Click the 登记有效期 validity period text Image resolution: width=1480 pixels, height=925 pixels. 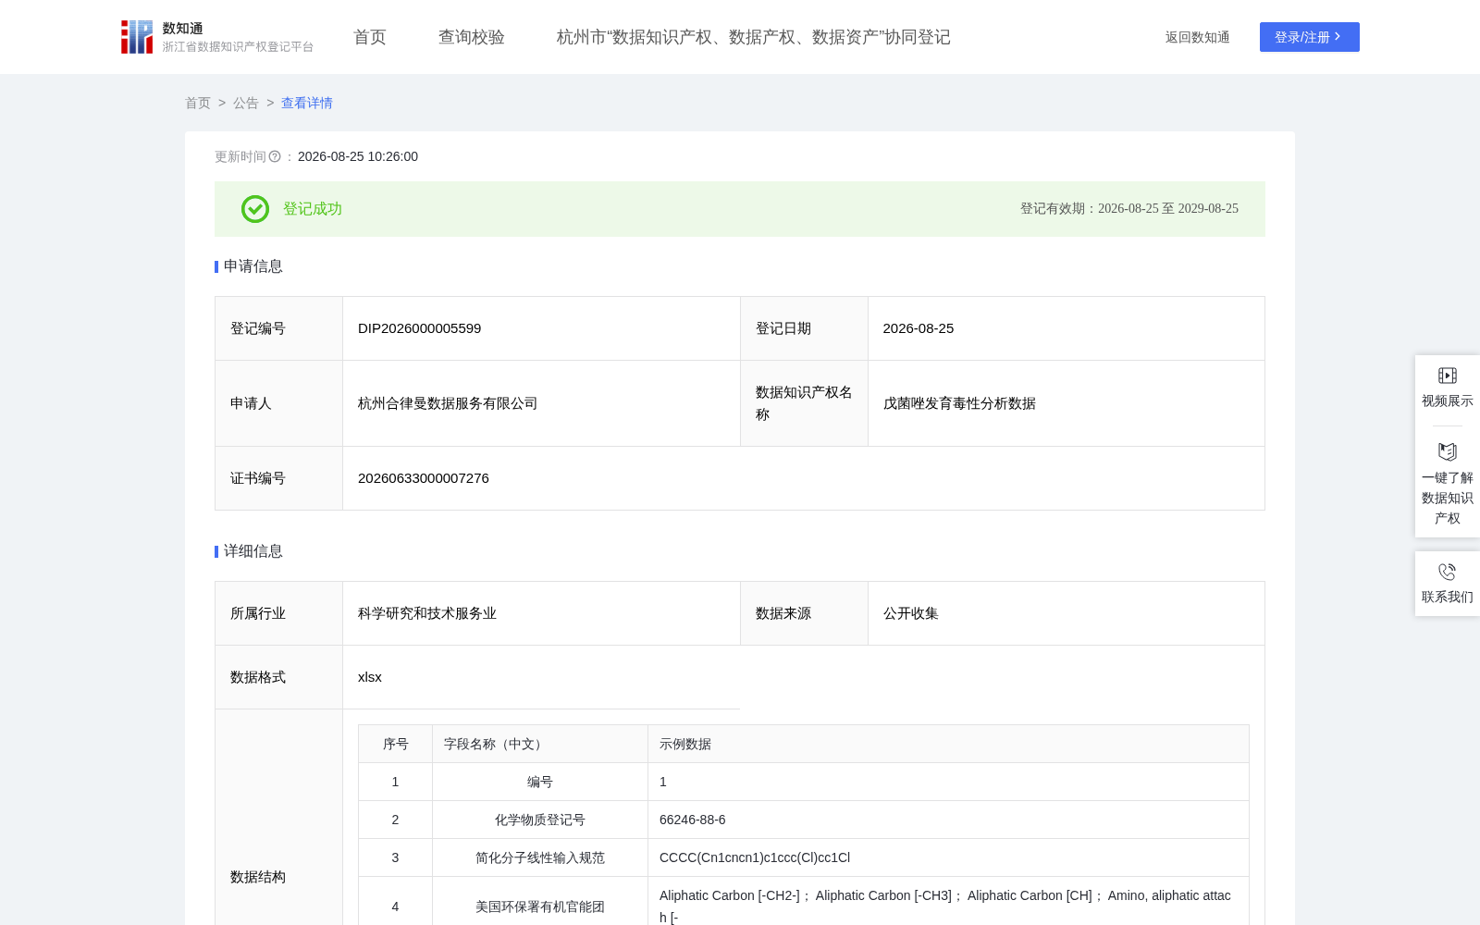pos(1129,209)
